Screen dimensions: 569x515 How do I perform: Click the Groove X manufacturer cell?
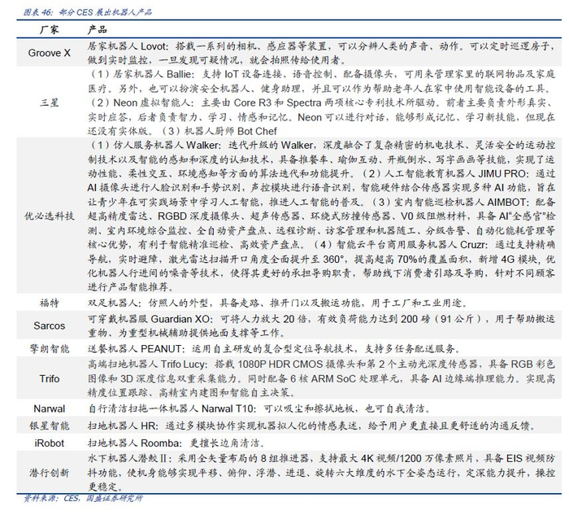tap(49, 53)
